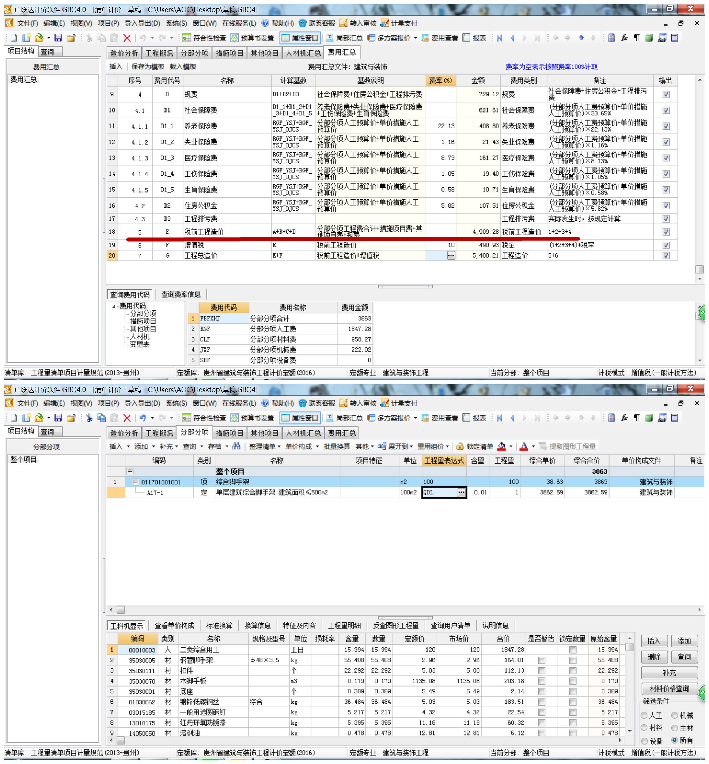Check 是否暂估 box for 钢管脚手架 row

point(541,660)
